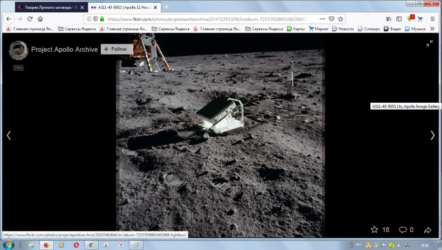Screen dimensions: 442x250
Task: Click the Flickr URL address field
Action: 207,19
